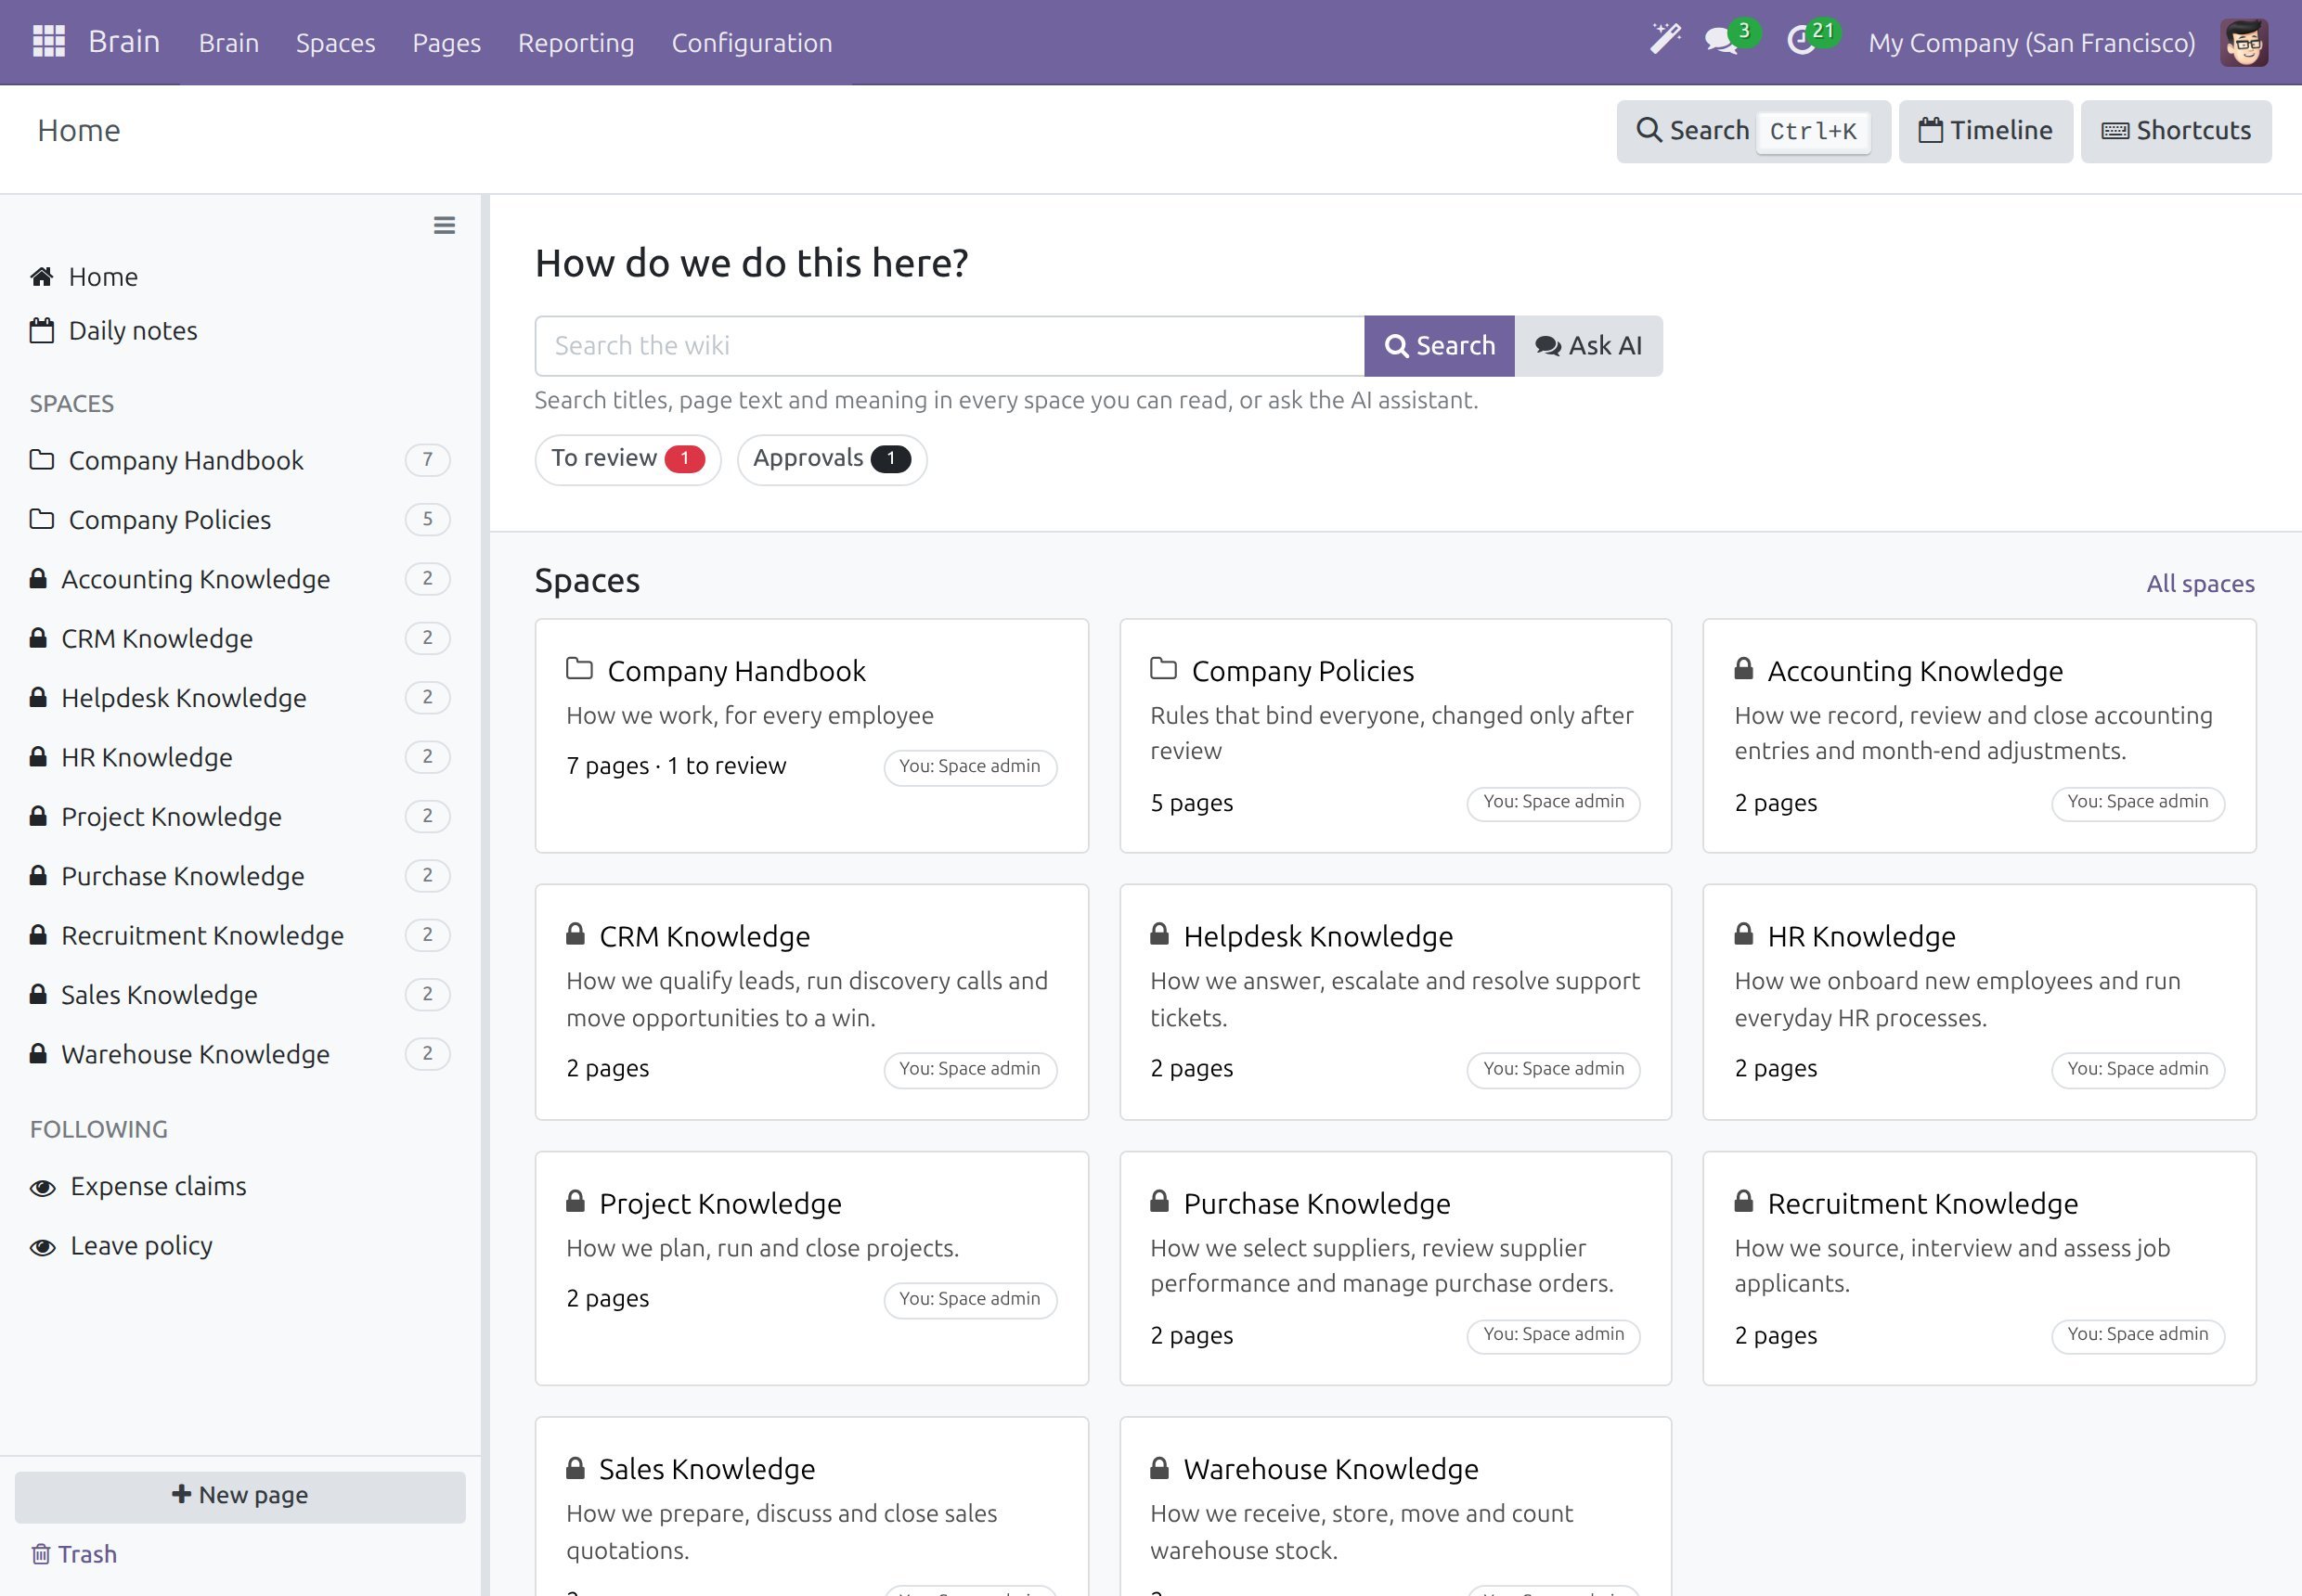Image resolution: width=2302 pixels, height=1596 pixels.
Task: Create a New page button
Action: 240,1496
